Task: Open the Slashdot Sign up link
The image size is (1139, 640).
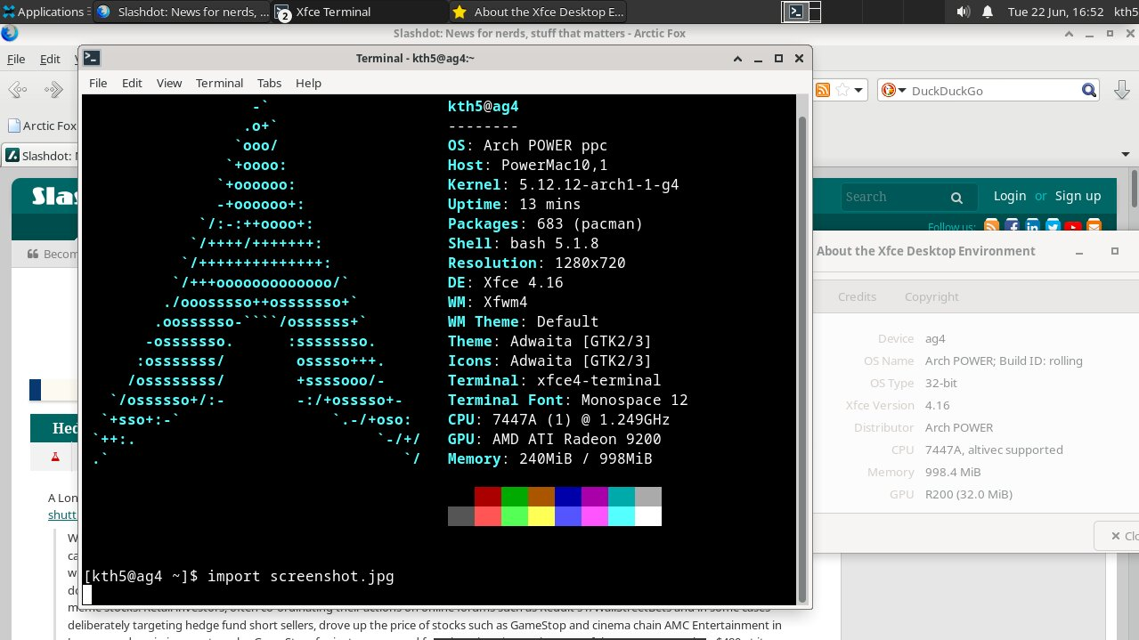Action: coord(1078,196)
